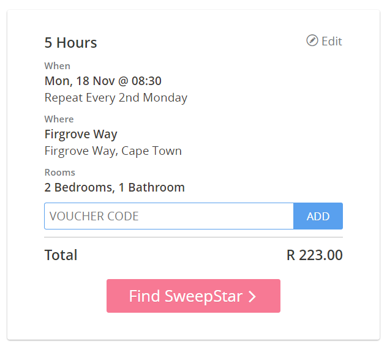The height and width of the screenshot is (347, 387).
Task: Click the Firgrove Way, Cape Town line
Action: 113,151
